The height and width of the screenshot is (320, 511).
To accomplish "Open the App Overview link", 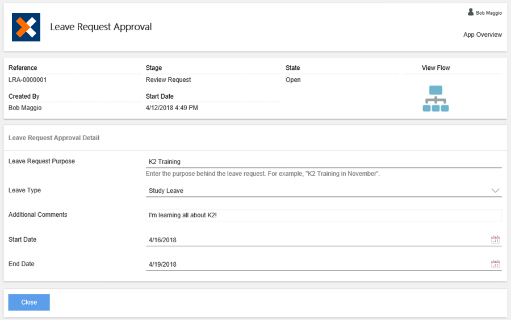I will coord(482,35).
